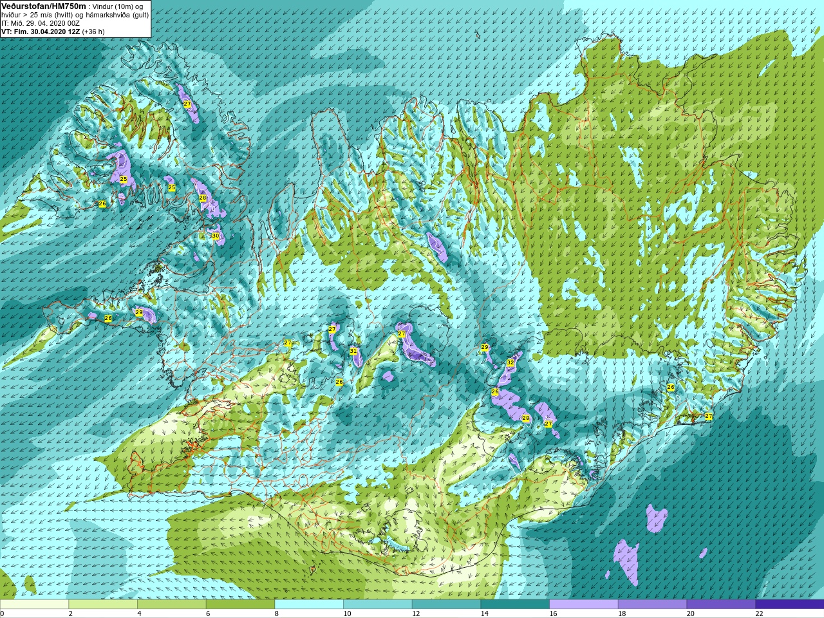Click the legend scale number 18
Viewport: 824px width, 618px height.
[x=622, y=613]
